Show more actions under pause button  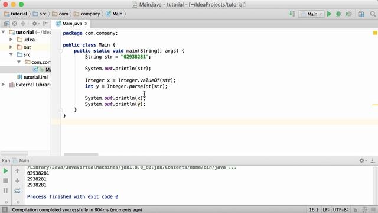(x=6, y=202)
